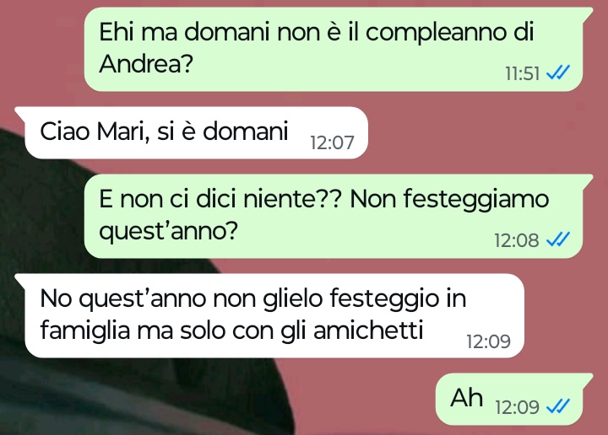Tap the word 'festeggiamo' in the sent message
This screenshot has height=435, width=608.
(476, 200)
